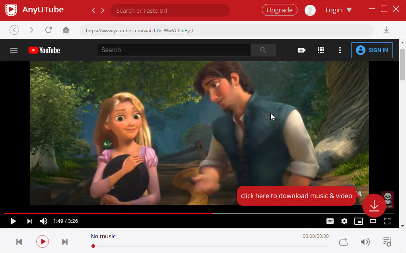Image resolution: width=406 pixels, height=253 pixels.
Task: Click the channel avatar watermark on the video
Action: [x=388, y=200]
